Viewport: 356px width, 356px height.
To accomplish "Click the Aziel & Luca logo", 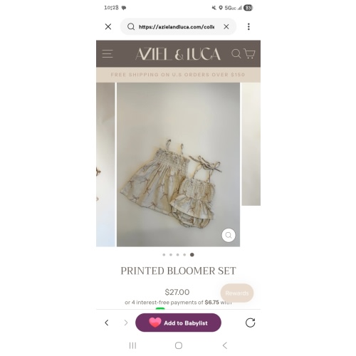I will pyautogui.click(x=178, y=54).
